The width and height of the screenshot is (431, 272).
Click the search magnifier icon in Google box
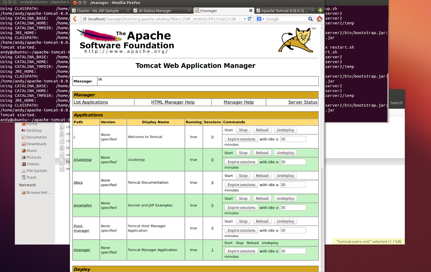coord(310,19)
